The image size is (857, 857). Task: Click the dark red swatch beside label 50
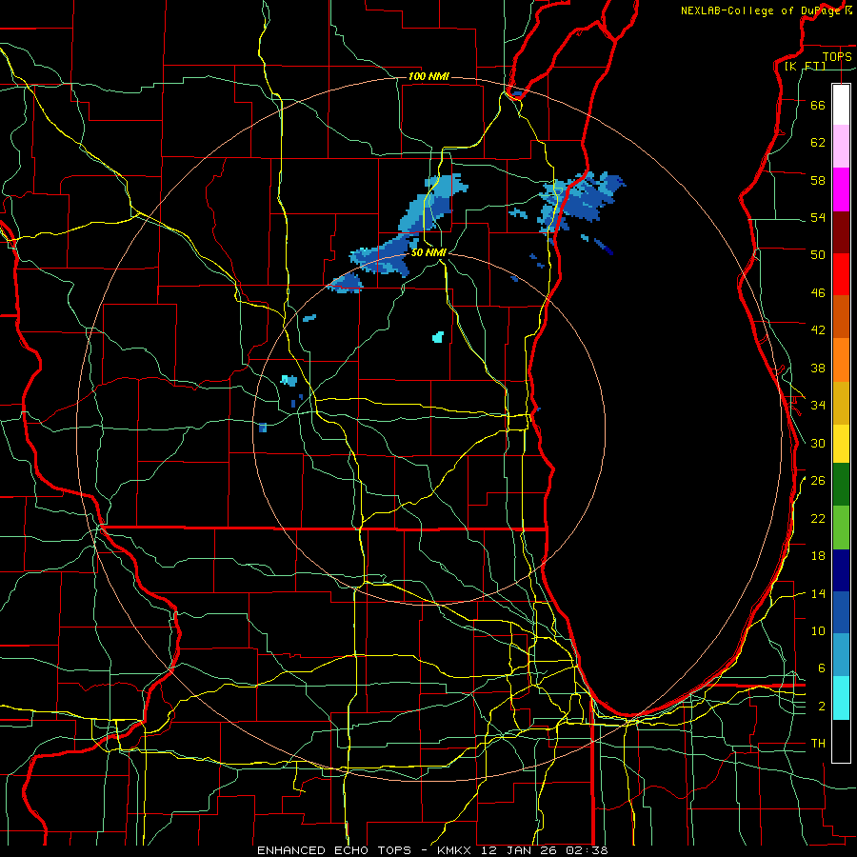[841, 232]
